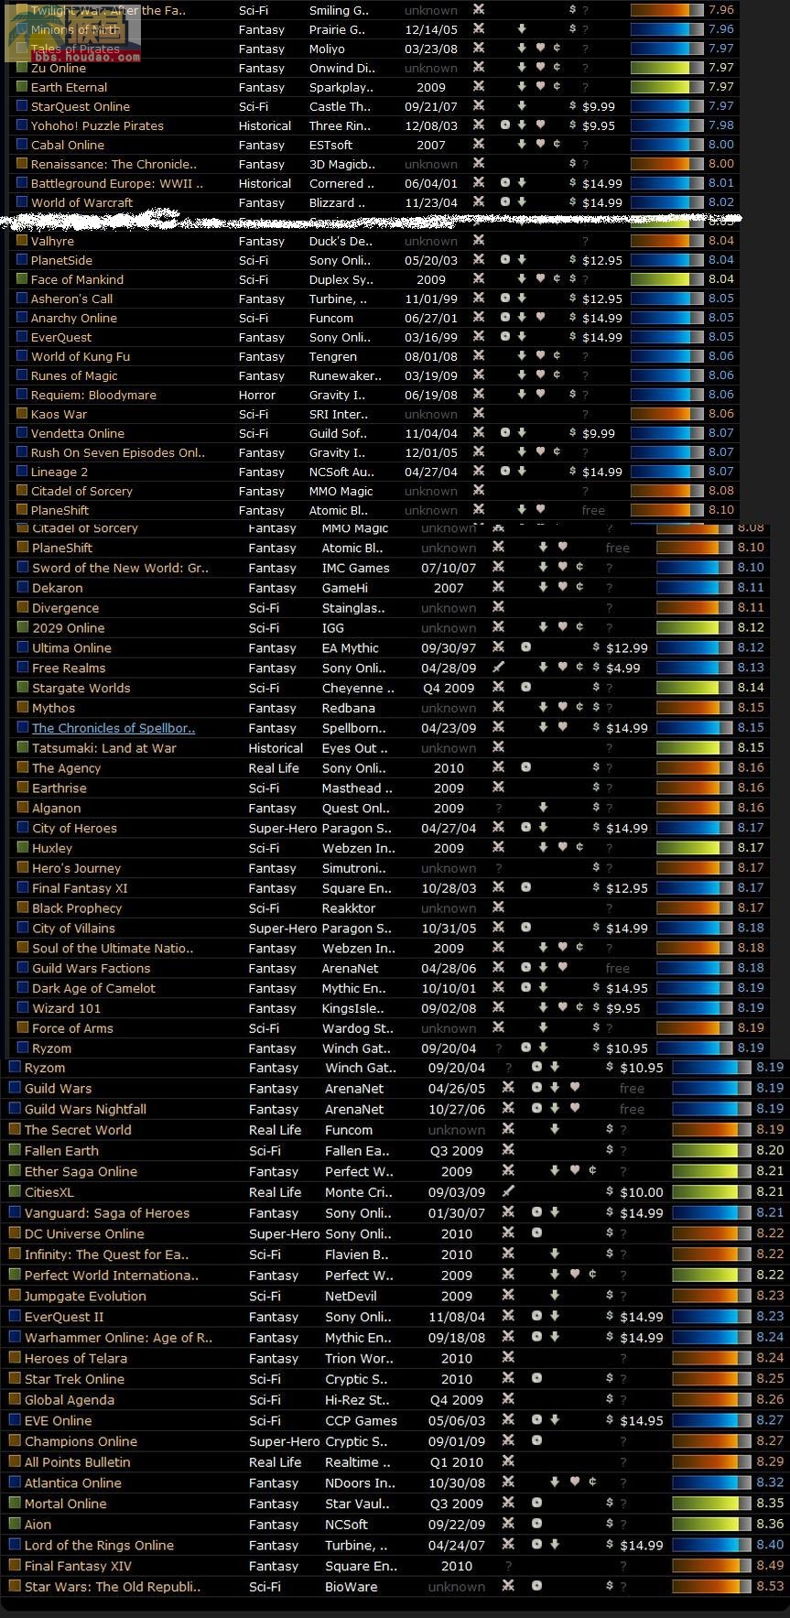The height and width of the screenshot is (1618, 790).
Task: Click the cent icon in World of Kung Fu row
Action: click(557, 356)
